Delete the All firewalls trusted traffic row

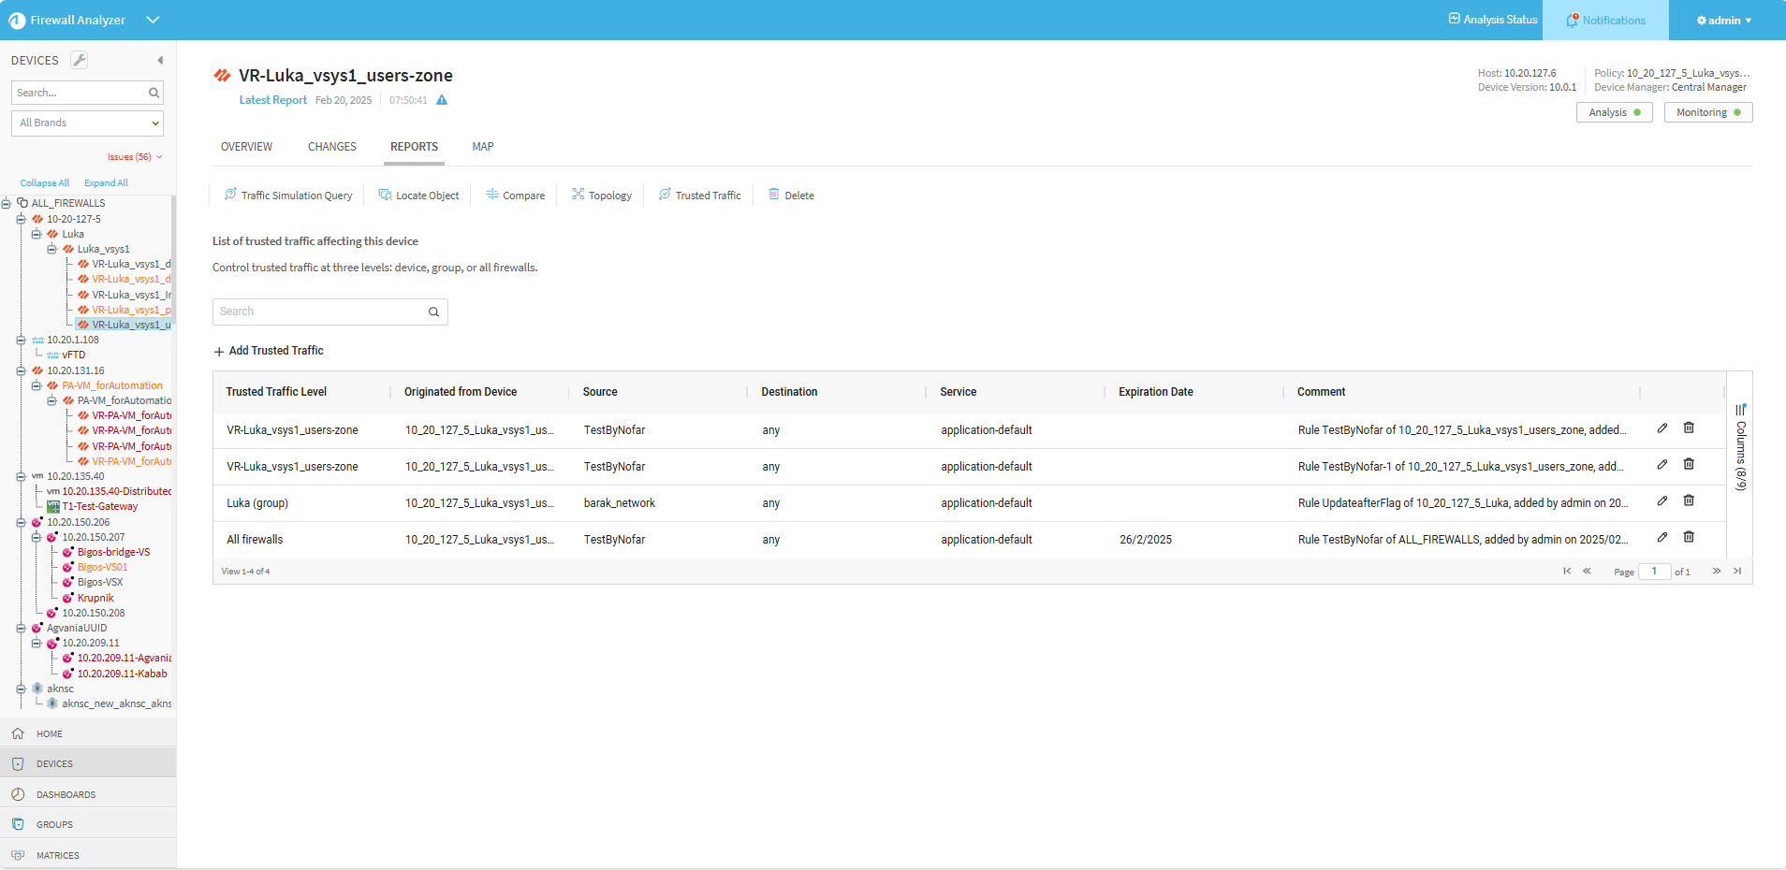click(1689, 537)
